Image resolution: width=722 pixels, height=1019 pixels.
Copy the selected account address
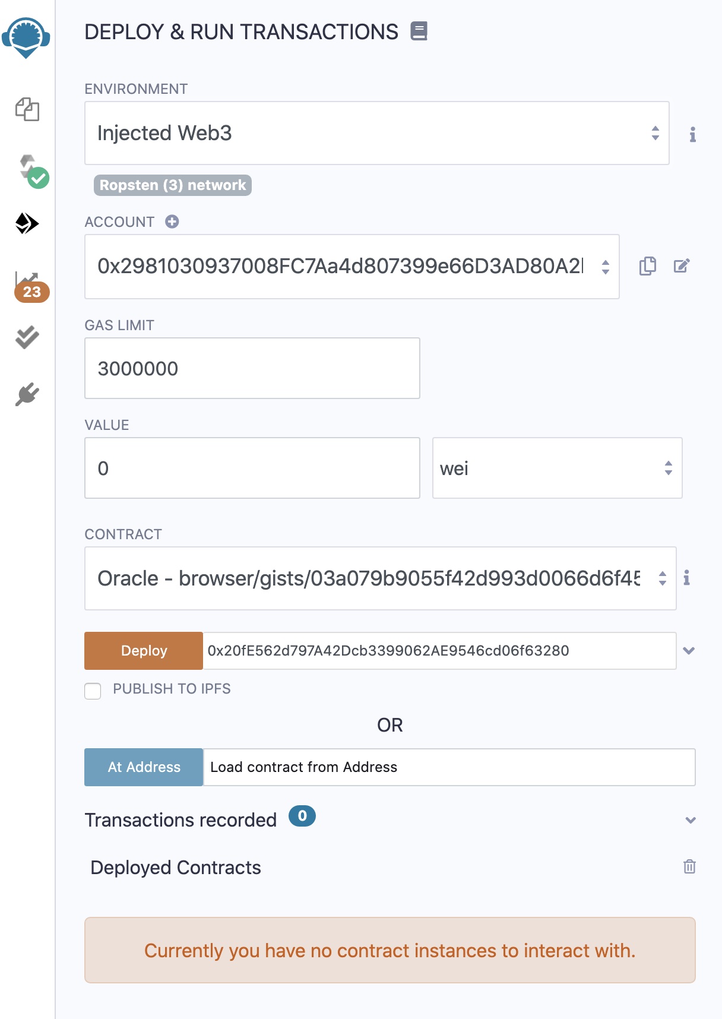point(648,267)
